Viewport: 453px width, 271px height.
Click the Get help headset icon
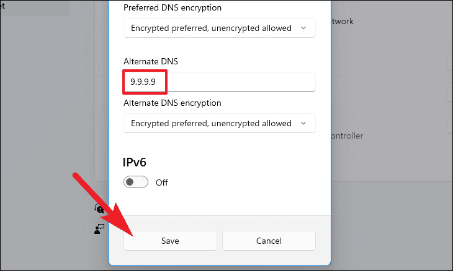[99, 208]
